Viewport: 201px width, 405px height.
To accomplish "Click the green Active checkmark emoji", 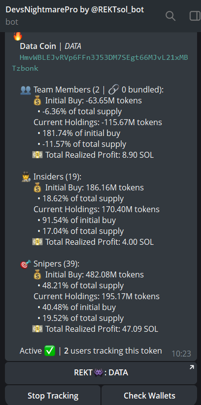I will pyautogui.click(x=50, y=351).
